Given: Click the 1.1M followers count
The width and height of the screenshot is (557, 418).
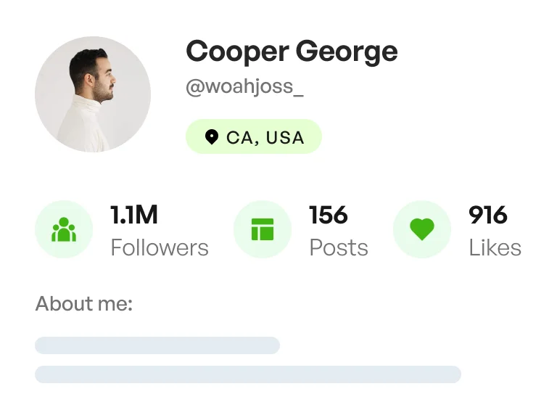Looking at the screenshot, I should coord(134,216).
